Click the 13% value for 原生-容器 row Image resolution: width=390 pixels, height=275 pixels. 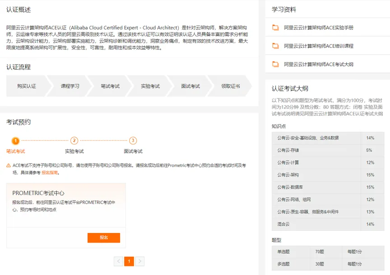370,212
